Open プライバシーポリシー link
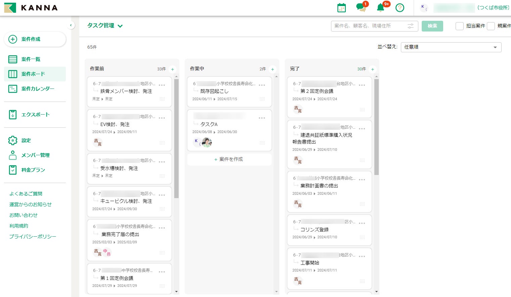The image size is (511, 297). (x=33, y=237)
